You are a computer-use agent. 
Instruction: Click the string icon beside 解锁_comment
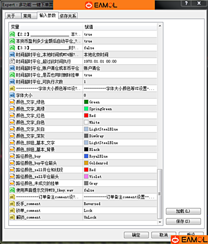(x=12, y=217)
